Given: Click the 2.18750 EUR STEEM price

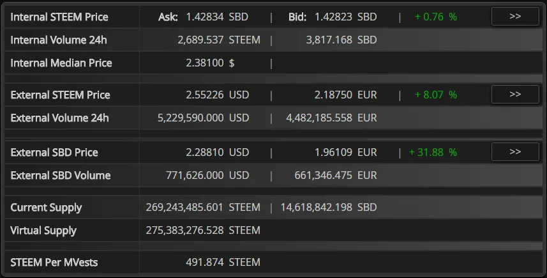Looking at the screenshot, I should point(346,95).
